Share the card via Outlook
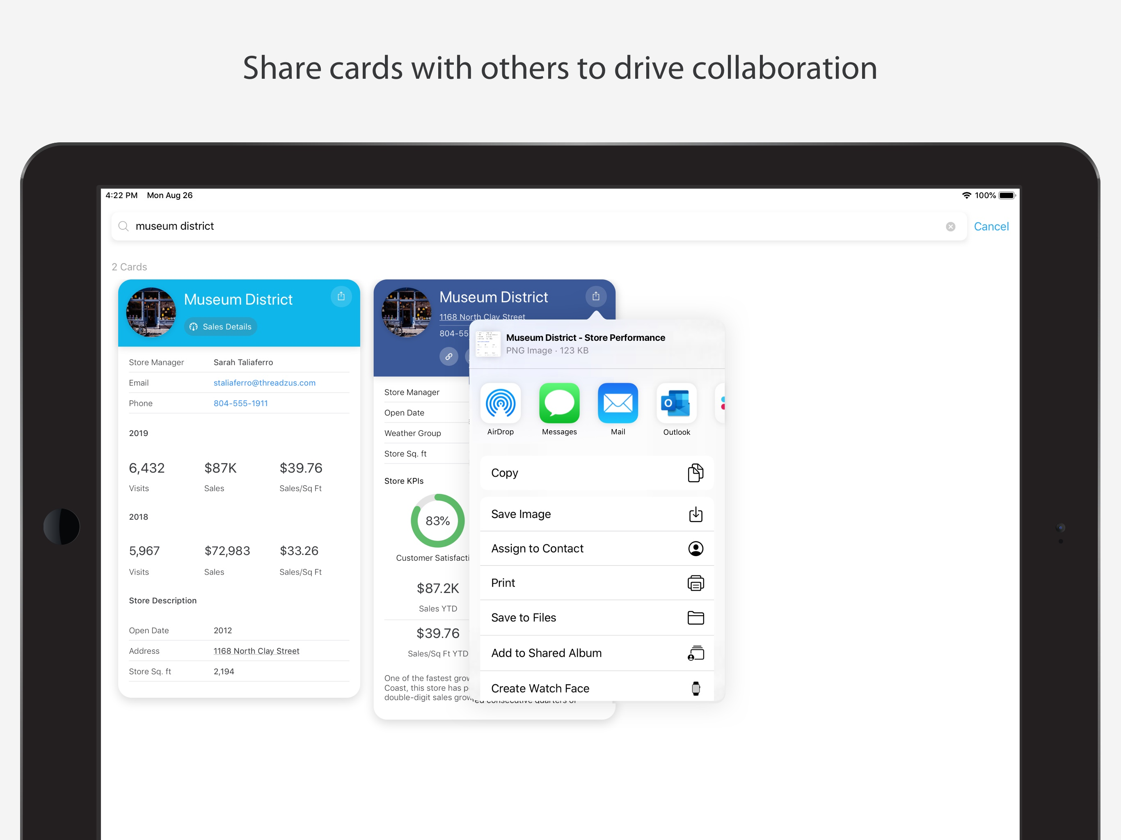 click(677, 403)
